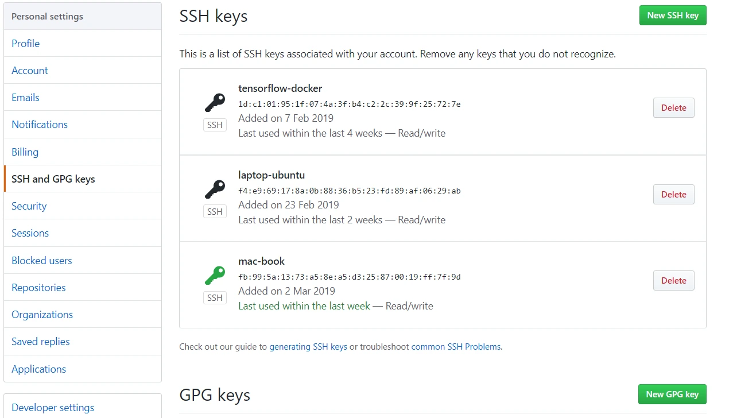
Task: Open the Developer settings page
Action: 53,408
